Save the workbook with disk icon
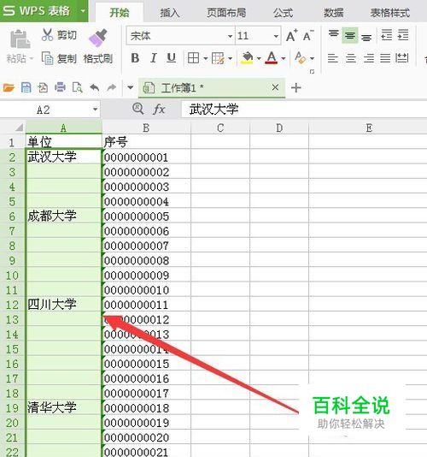 tap(26, 87)
